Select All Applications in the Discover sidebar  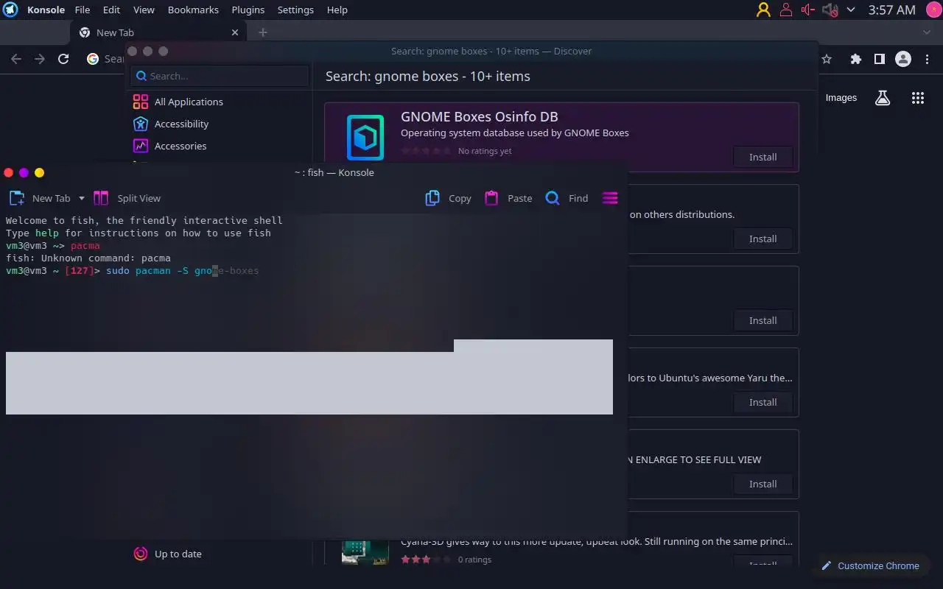tap(220, 102)
